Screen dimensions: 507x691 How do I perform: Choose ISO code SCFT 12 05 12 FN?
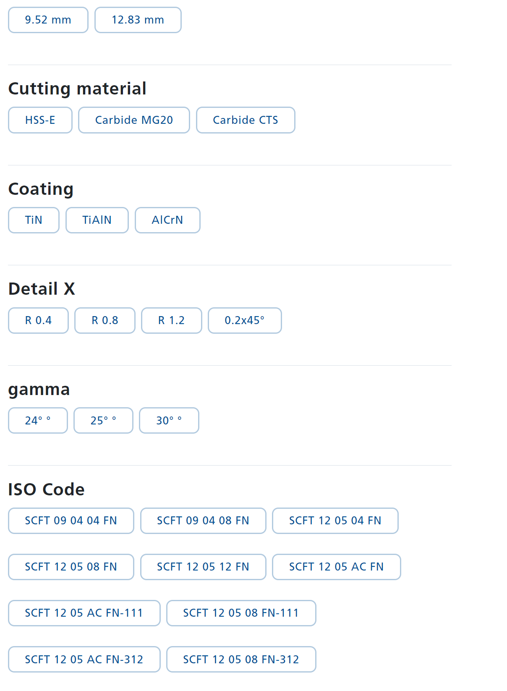point(203,567)
